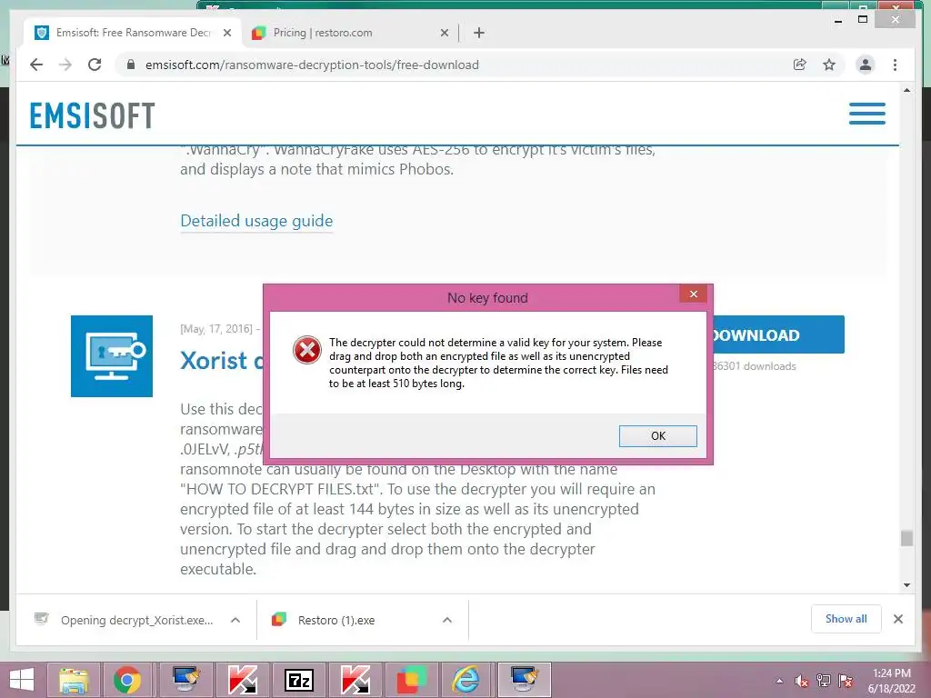Switch to the Emsisoft Free Ransomware tab
The width and height of the screenshot is (931, 698).
point(133,33)
